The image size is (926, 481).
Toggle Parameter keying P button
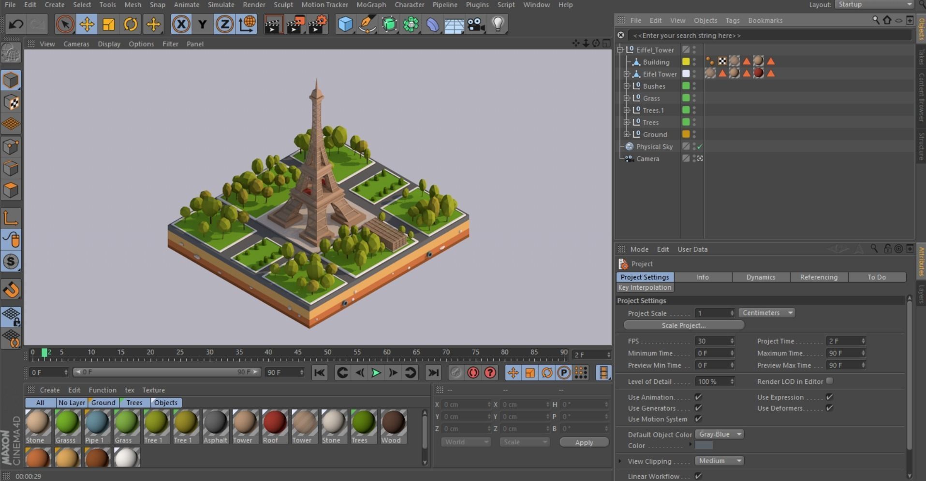click(564, 372)
